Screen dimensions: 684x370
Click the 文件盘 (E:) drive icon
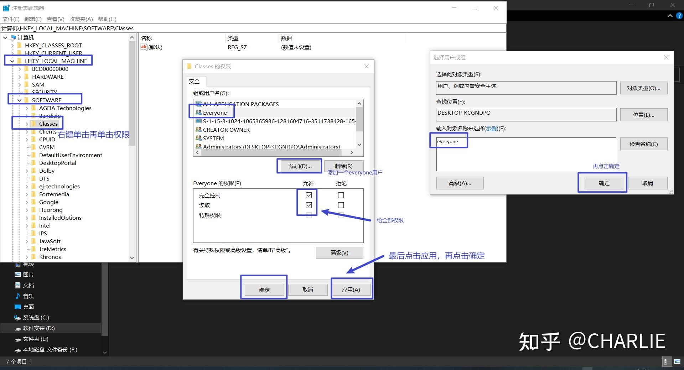coord(18,339)
